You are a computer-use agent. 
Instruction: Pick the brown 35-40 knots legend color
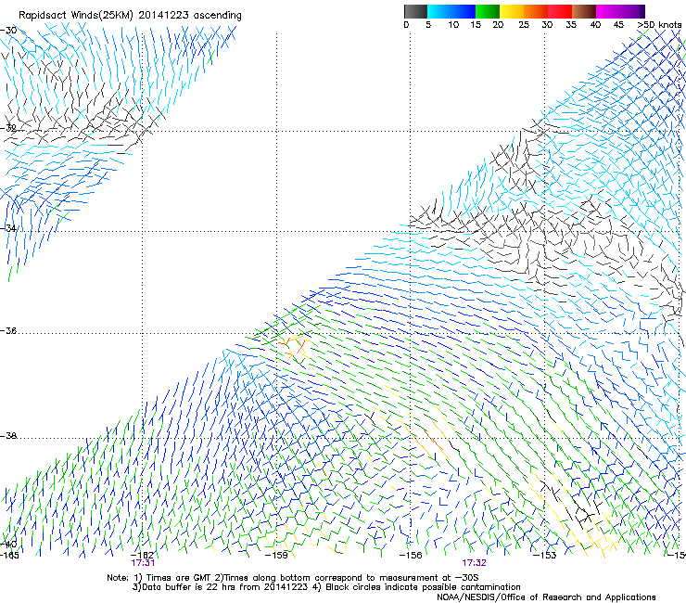tap(584, 11)
